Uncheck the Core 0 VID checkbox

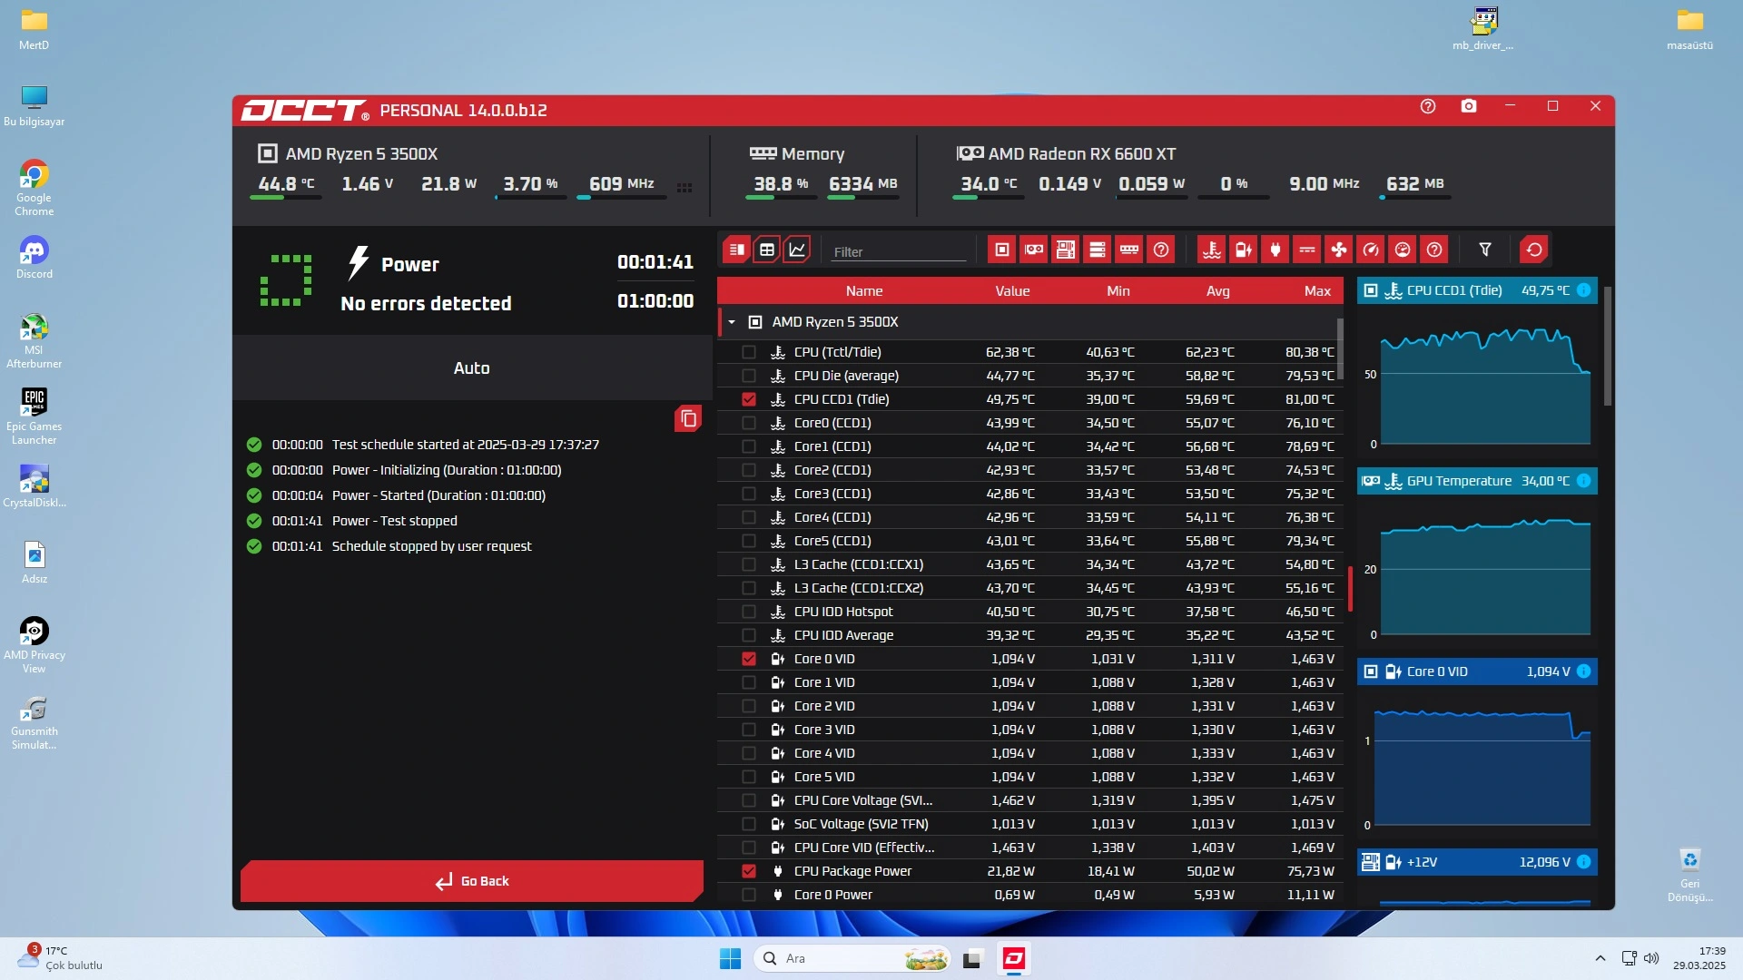coord(749,659)
